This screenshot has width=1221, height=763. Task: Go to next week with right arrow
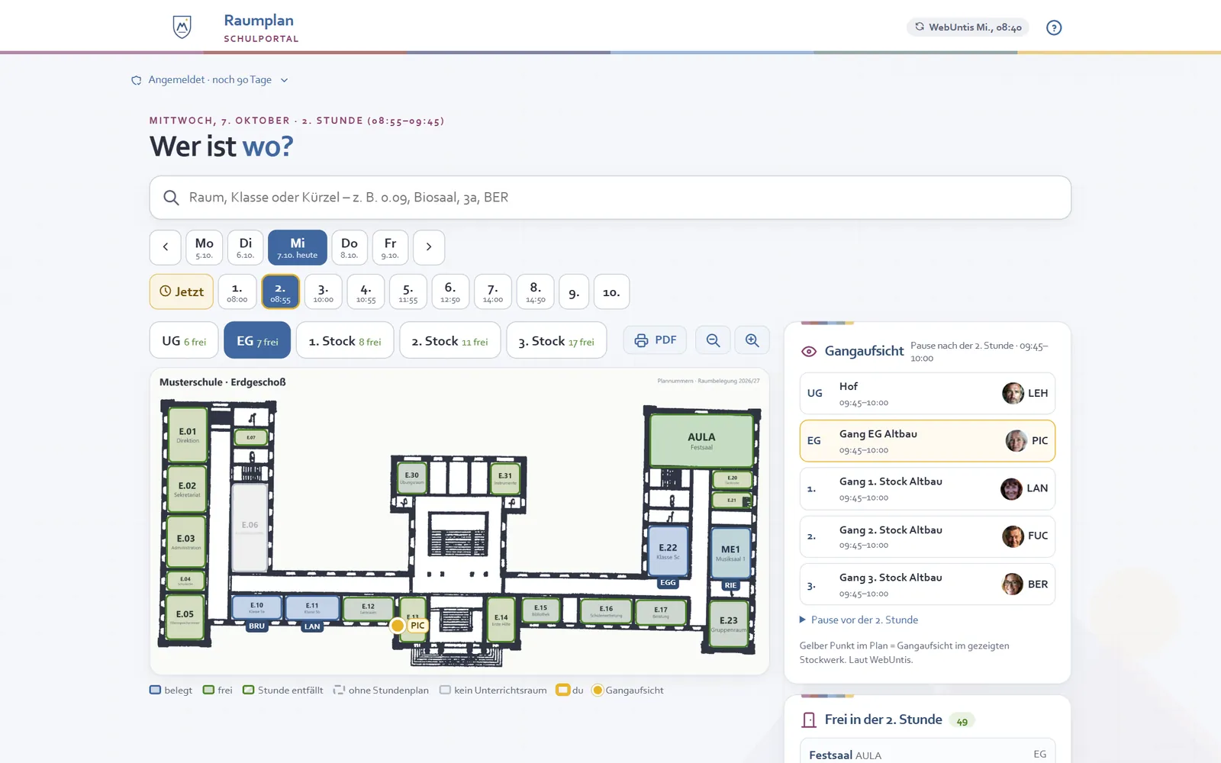tap(429, 247)
